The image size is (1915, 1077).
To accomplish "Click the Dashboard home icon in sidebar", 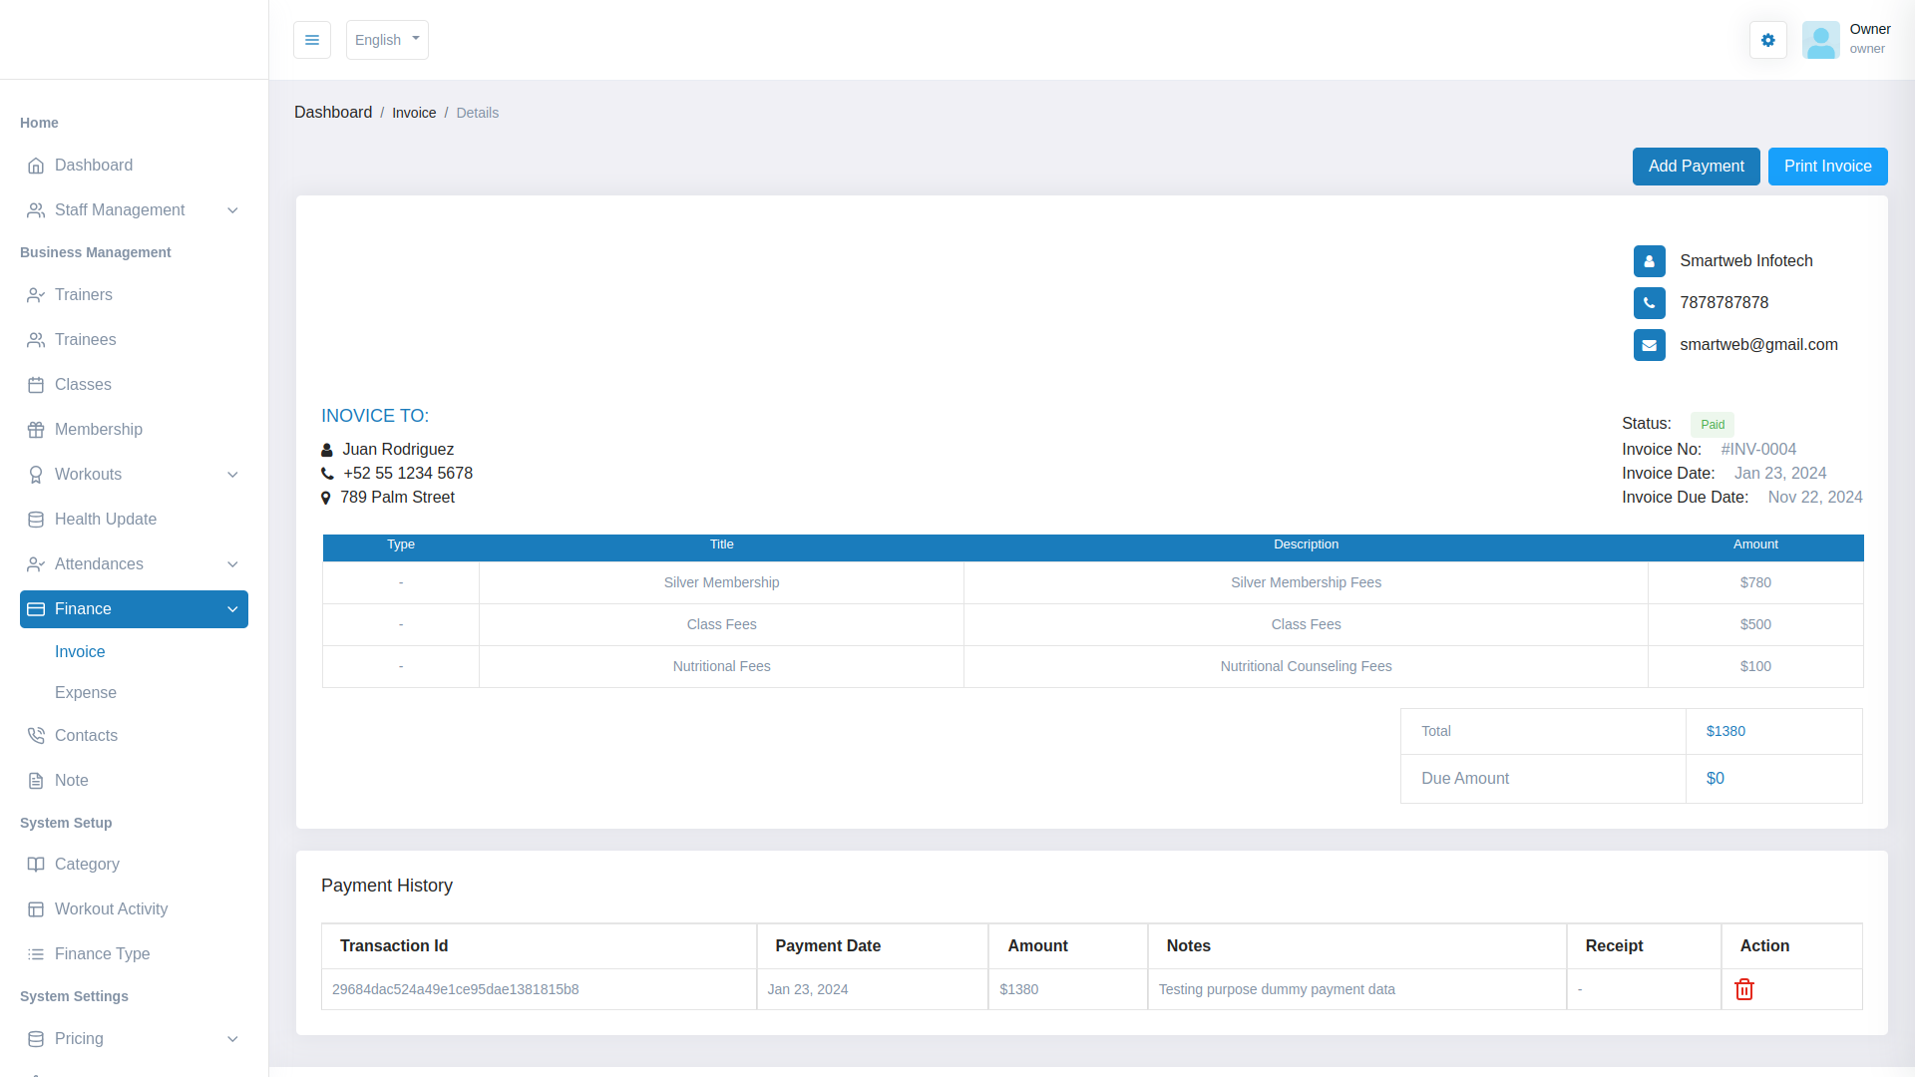I will pyautogui.click(x=36, y=166).
